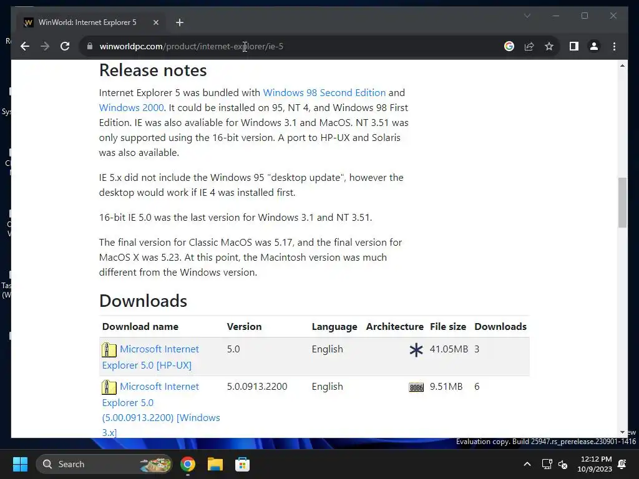The width and height of the screenshot is (639, 479).
Task: Select the 9.51MB file size cell
Action: 446,387
